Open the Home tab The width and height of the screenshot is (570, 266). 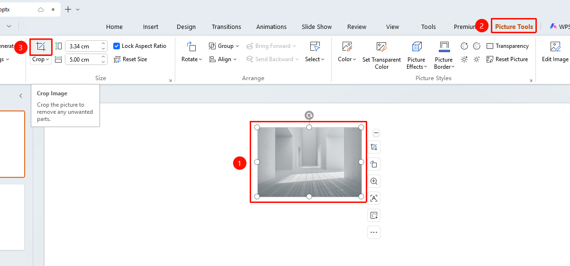114,27
